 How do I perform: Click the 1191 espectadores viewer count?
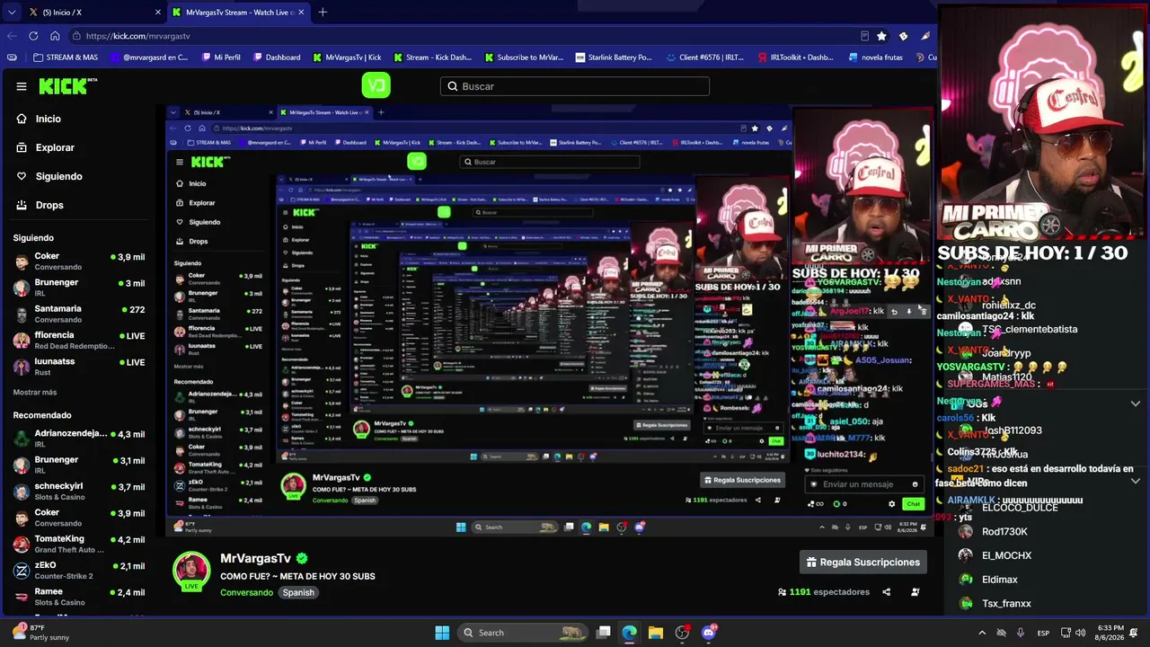coord(824,592)
